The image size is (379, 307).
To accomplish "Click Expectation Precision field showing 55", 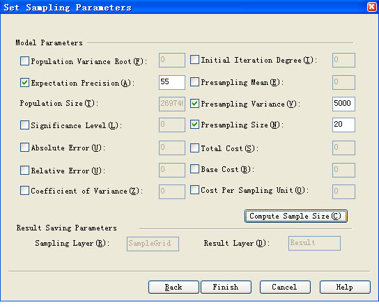I will [x=172, y=82].
